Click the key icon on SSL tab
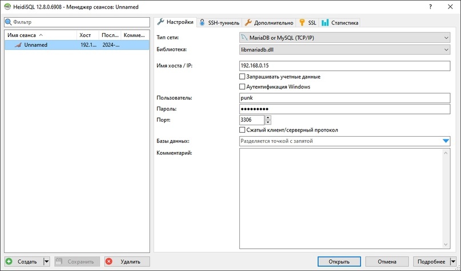 [302, 22]
